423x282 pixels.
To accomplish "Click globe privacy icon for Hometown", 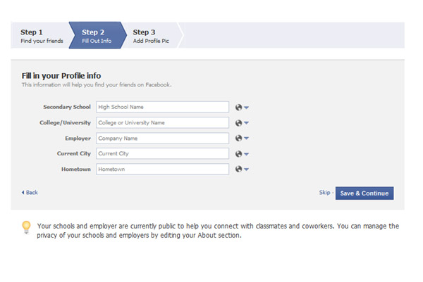I will coord(238,169).
